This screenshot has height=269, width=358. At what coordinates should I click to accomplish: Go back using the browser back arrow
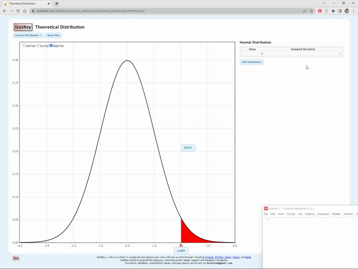point(5,11)
